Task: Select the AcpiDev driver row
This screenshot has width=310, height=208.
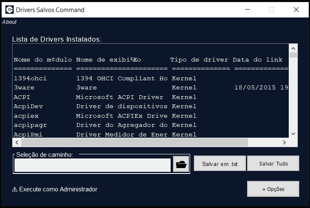Action: 104,106
